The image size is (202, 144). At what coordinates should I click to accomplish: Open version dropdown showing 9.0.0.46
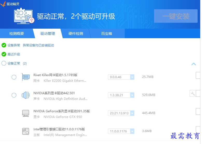tap(121, 77)
